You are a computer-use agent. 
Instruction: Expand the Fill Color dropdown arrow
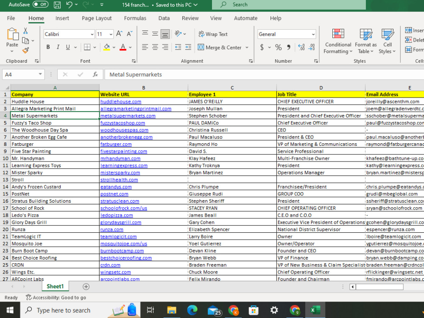point(114,47)
